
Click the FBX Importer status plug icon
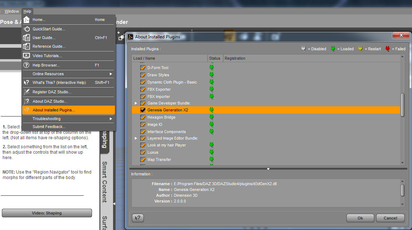click(x=211, y=97)
